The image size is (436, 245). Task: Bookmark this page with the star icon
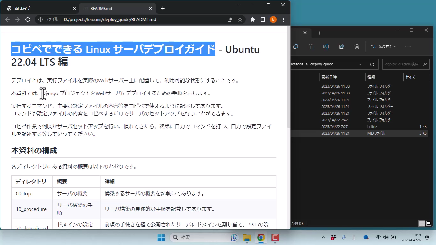(240, 19)
